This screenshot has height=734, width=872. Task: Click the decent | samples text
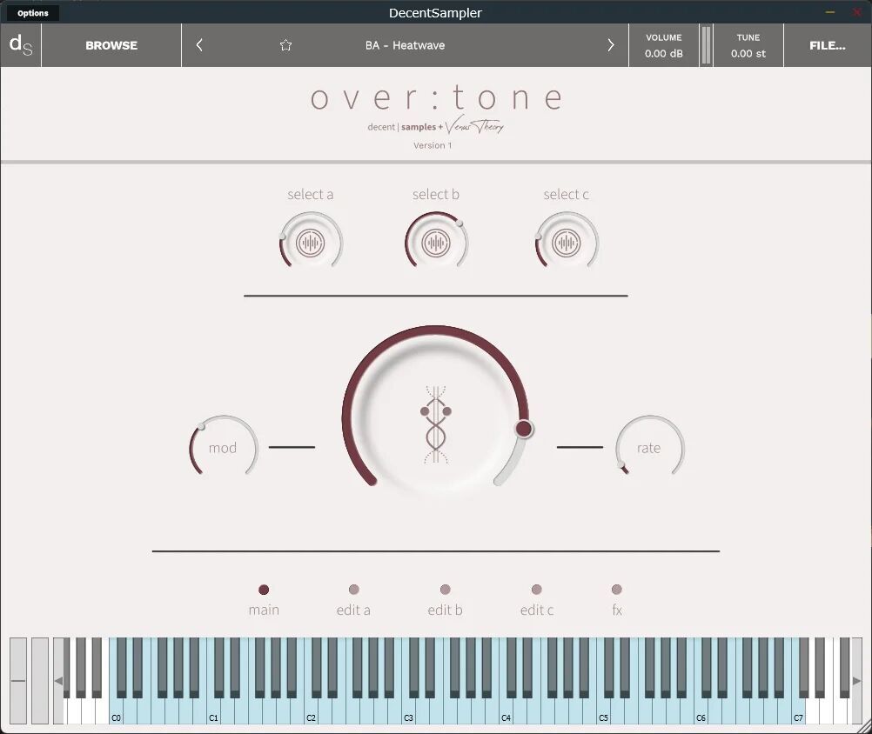tap(401, 127)
